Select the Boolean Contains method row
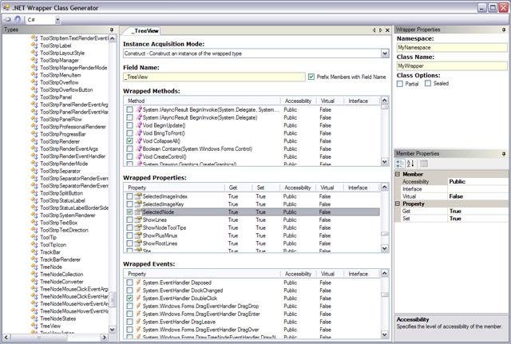Viewport: 511px width, 344px height. coord(252,149)
